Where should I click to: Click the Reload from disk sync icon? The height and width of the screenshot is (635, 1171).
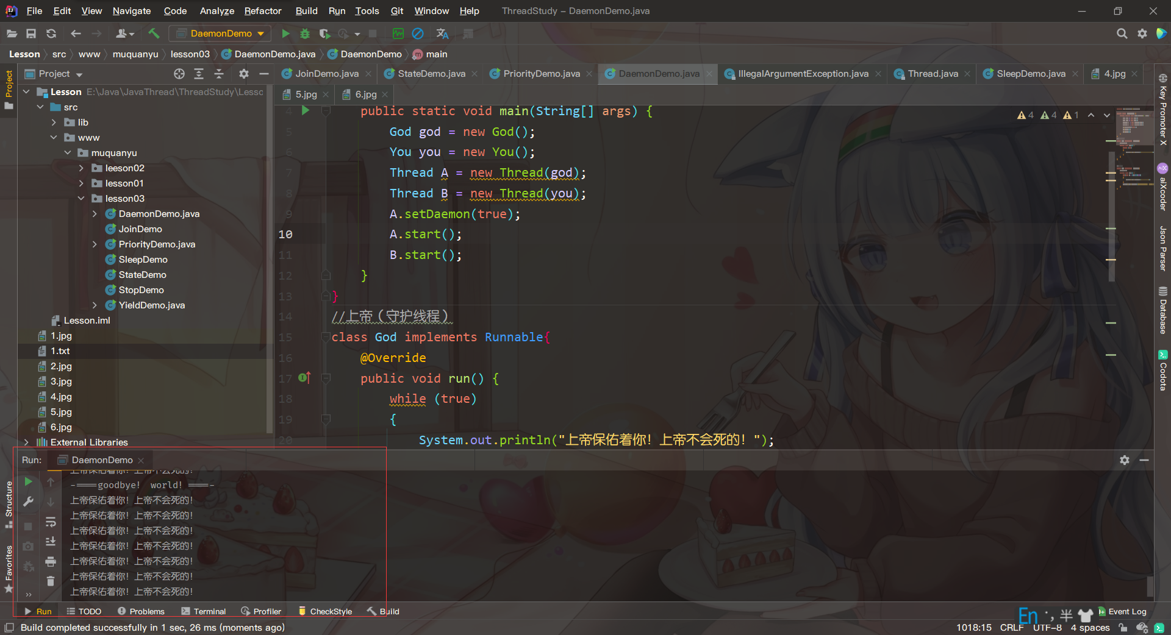pos(51,34)
